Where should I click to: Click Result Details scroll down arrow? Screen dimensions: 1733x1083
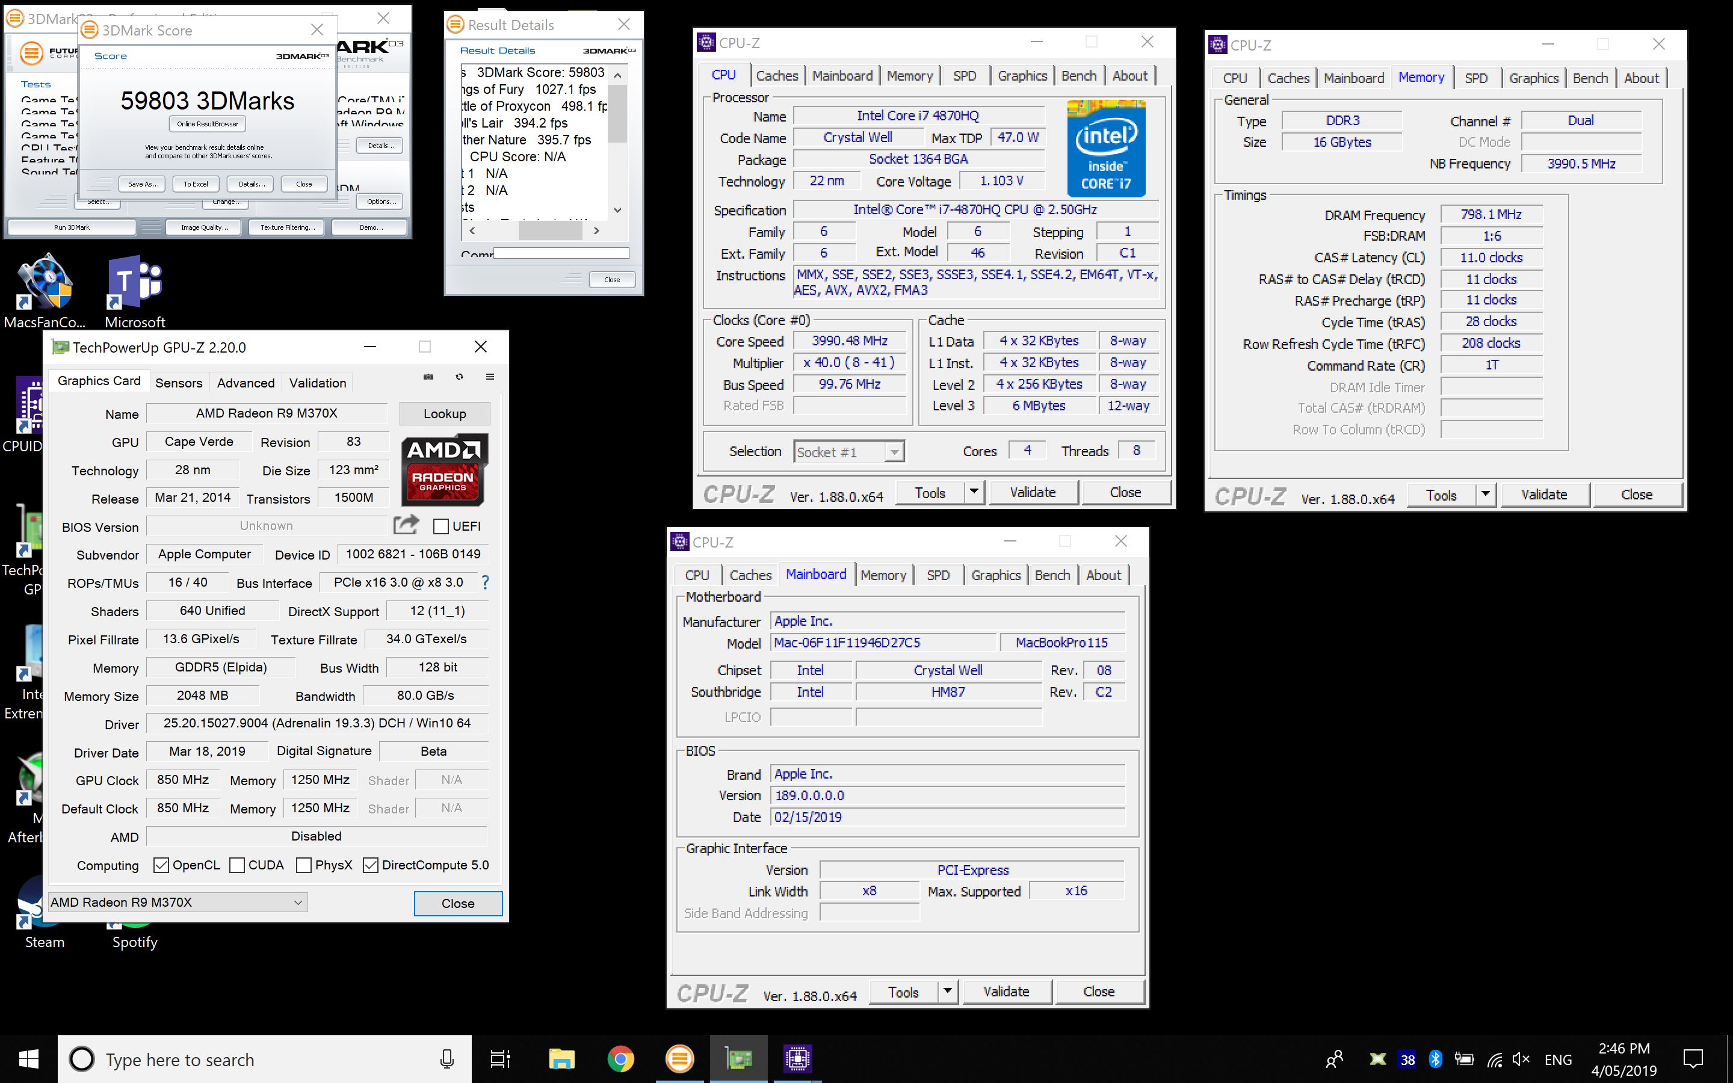point(618,210)
